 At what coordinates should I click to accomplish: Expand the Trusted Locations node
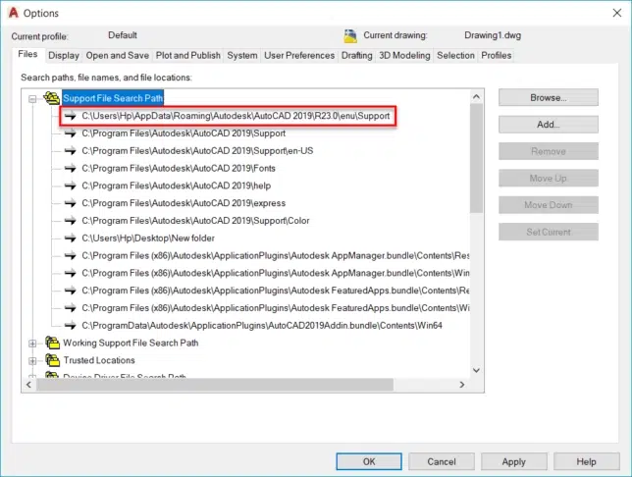tap(32, 360)
